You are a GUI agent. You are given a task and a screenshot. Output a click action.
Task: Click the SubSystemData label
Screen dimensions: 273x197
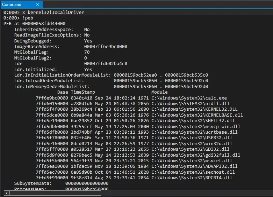(33, 183)
